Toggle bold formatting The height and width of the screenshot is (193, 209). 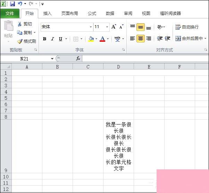[x=45, y=39]
